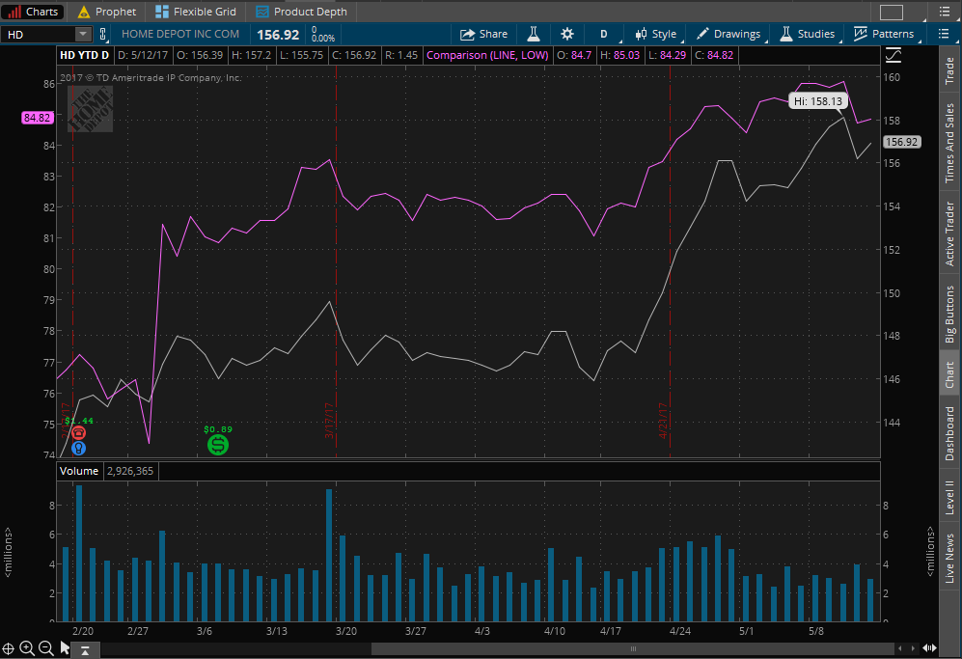Open the chart toolbar list menu icon
Viewport: 962px width, 659px height.
(x=945, y=34)
